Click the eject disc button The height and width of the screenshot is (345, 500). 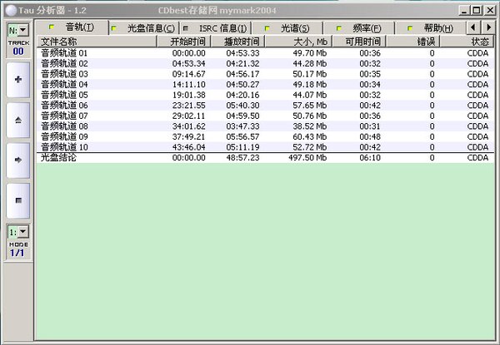pyautogui.click(x=18, y=120)
